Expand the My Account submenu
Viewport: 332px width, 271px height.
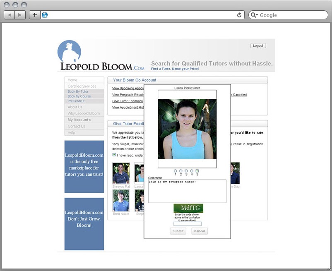[84, 120]
